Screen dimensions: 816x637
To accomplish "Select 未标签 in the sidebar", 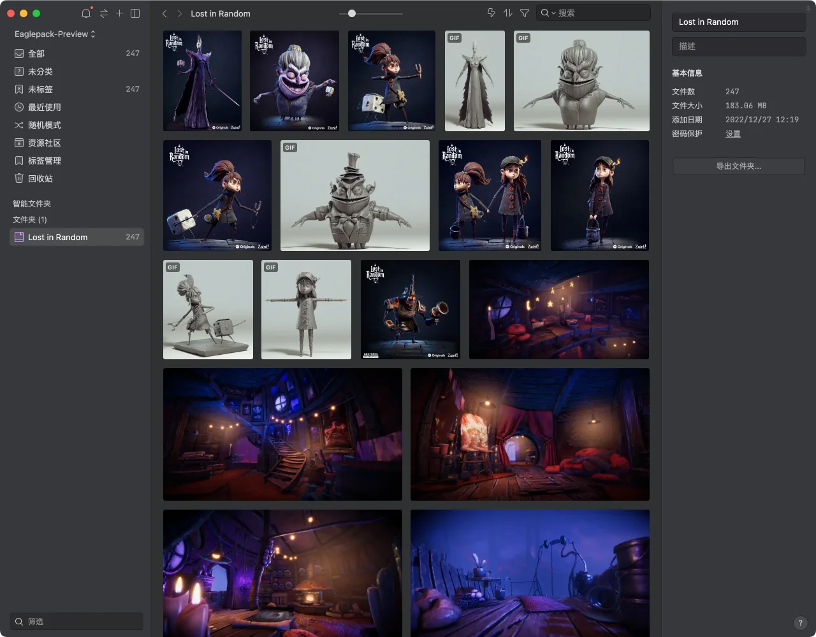I will click(76, 89).
